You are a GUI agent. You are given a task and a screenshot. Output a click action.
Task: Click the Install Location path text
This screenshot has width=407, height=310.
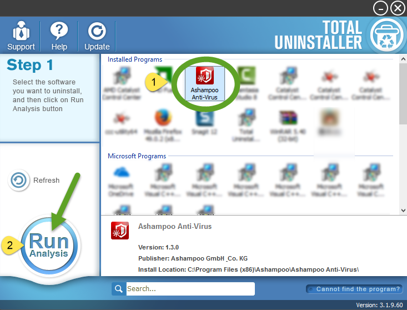248,269
